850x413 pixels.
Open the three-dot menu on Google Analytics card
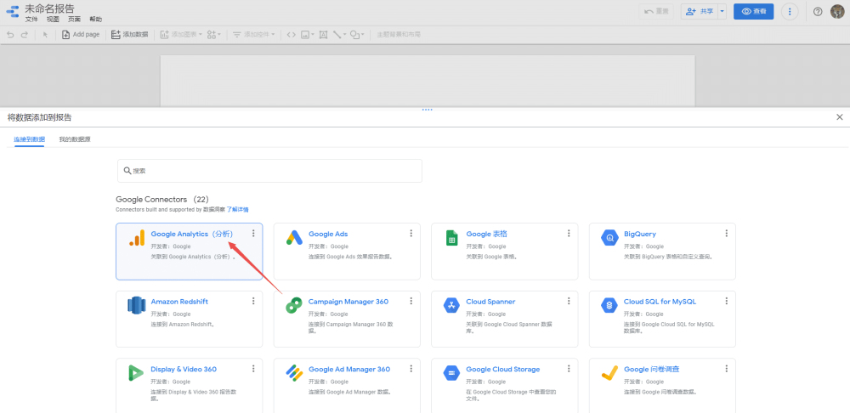[253, 233]
